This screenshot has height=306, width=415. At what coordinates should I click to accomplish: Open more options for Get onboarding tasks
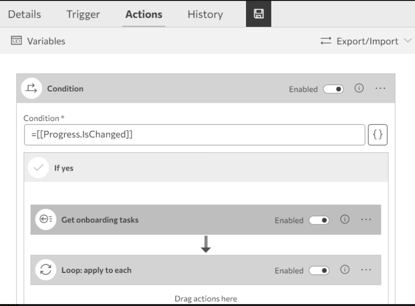(366, 220)
